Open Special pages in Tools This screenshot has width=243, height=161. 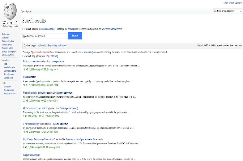9,90
